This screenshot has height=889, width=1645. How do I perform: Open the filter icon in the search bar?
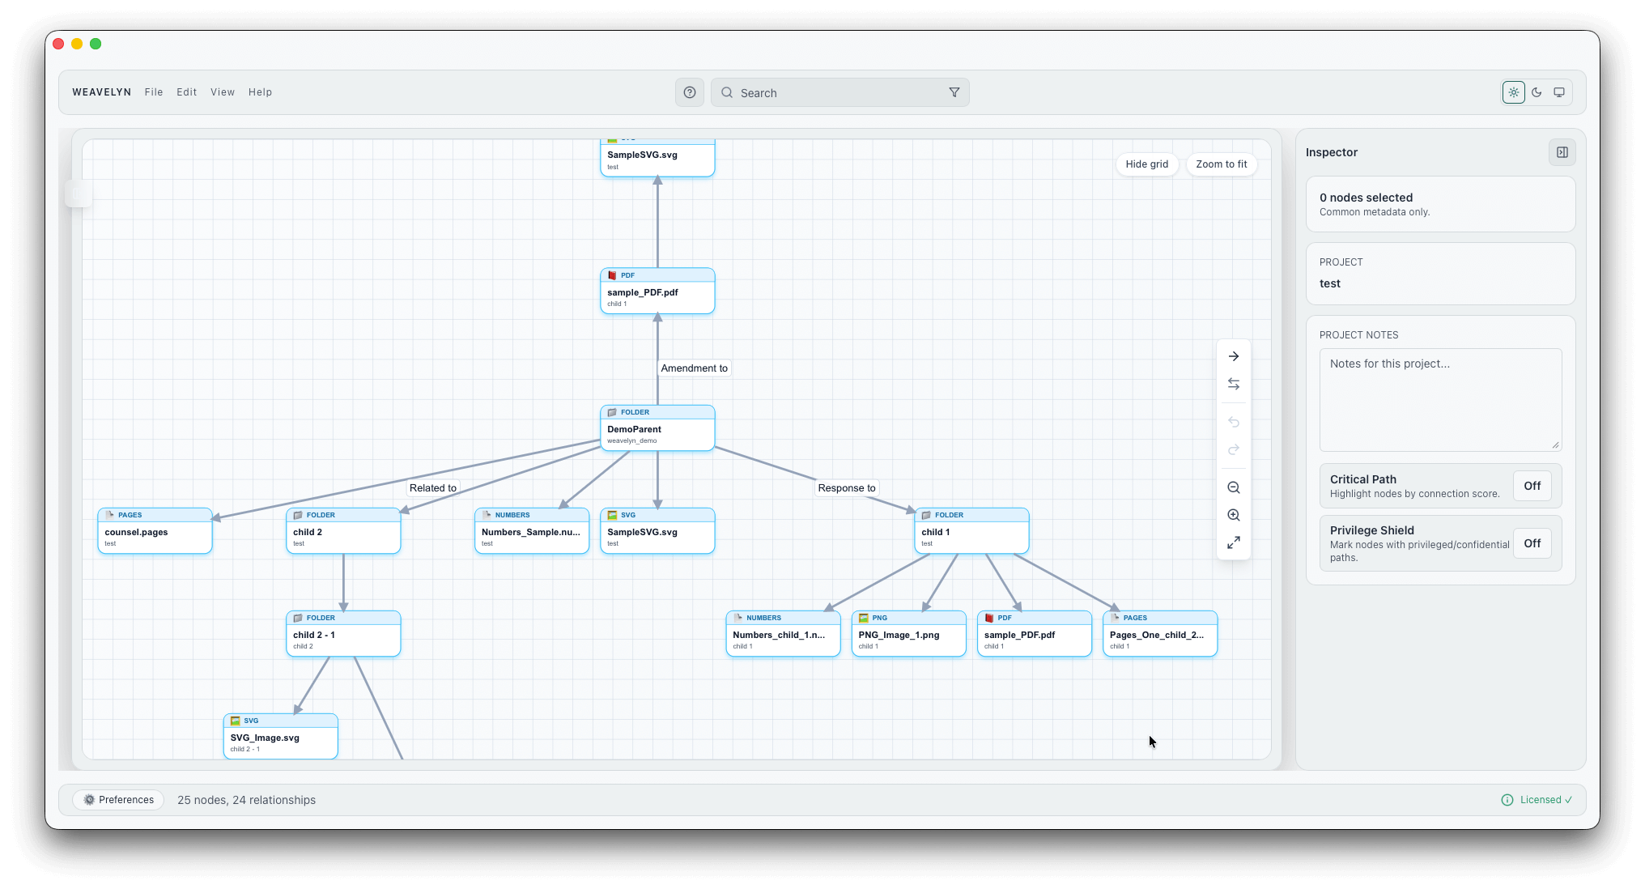pyautogui.click(x=954, y=92)
